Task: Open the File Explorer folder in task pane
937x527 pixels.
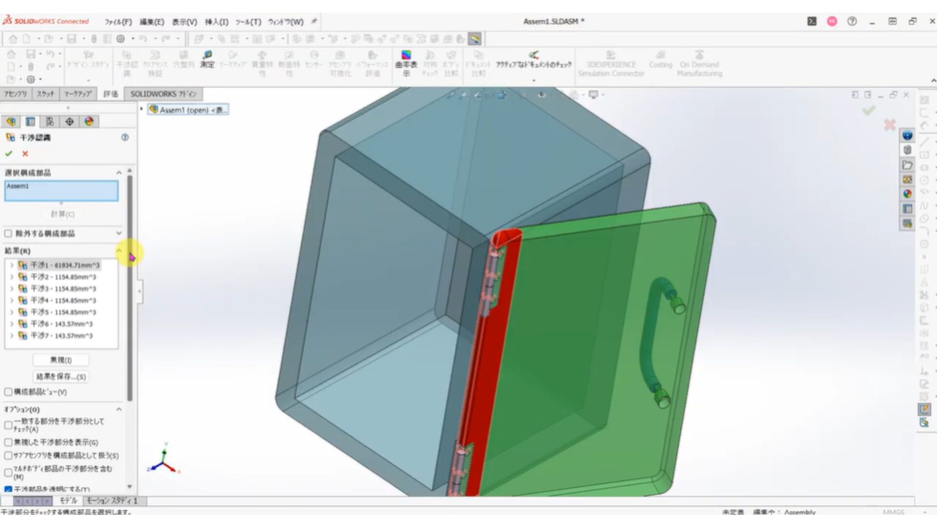Action: (907, 165)
